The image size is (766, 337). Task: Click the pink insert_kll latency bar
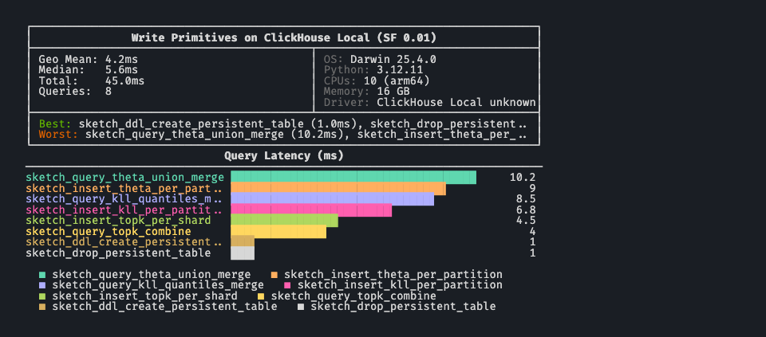tap(311, 210)
